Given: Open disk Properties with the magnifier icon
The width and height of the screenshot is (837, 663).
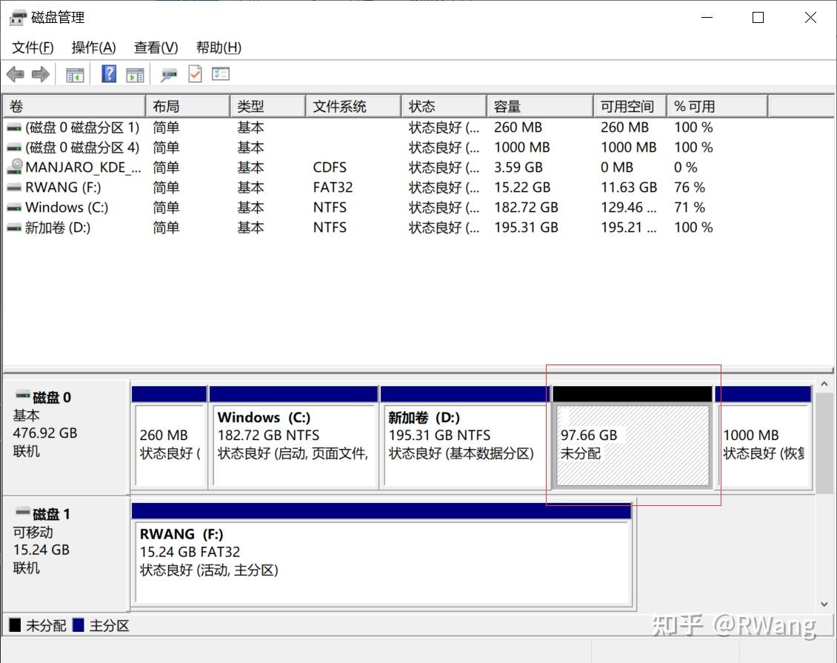Looking at the screenshot, I should pyautogui.click(x=168, y=73).
